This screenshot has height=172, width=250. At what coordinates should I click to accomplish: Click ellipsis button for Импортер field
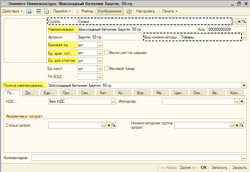tap(237, 101)
